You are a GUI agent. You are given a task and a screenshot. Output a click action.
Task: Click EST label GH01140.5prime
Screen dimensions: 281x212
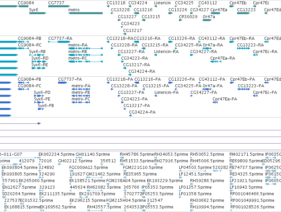[x=93, y=154]
